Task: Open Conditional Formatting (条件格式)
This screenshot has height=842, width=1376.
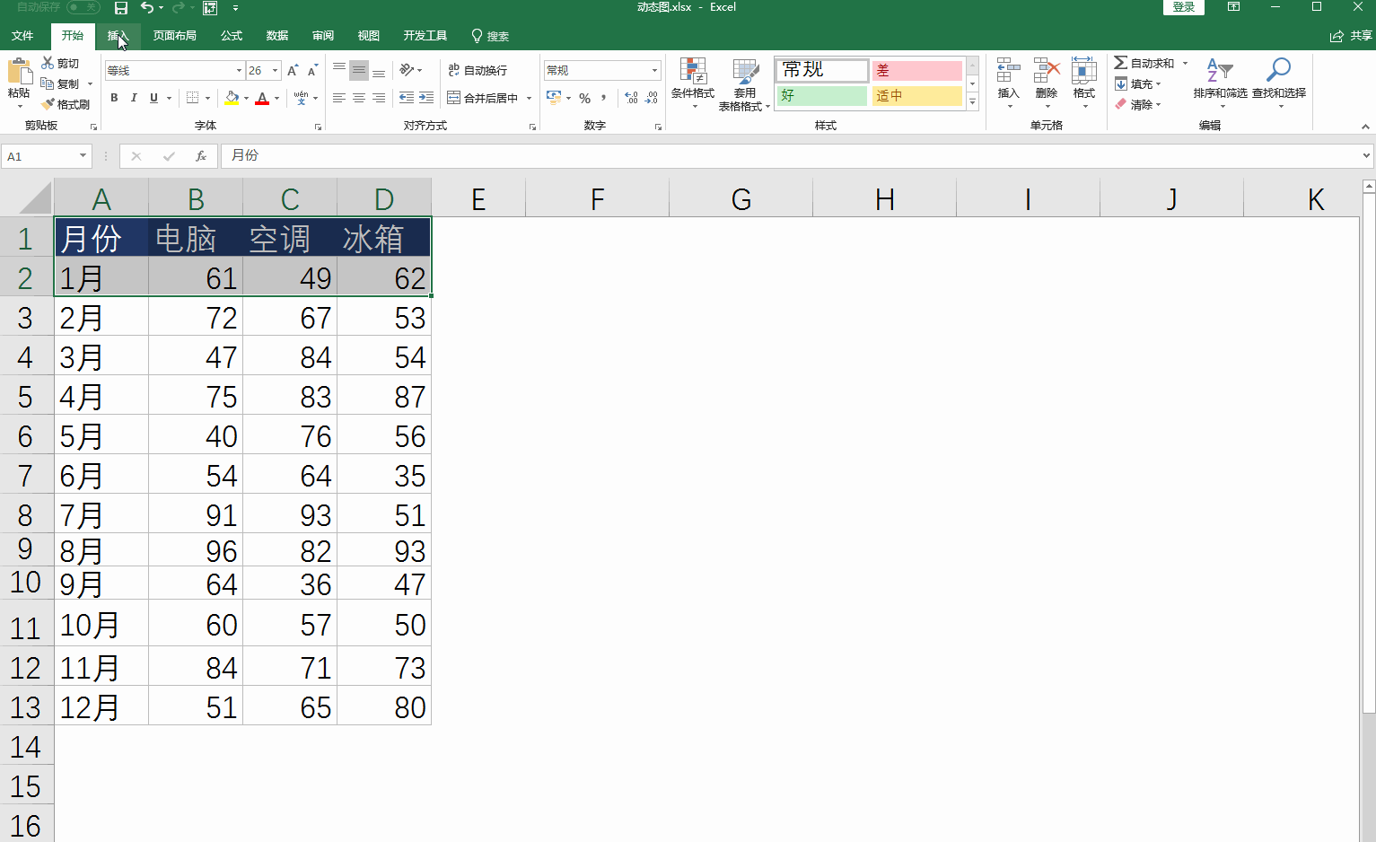Action: [692, 83]
